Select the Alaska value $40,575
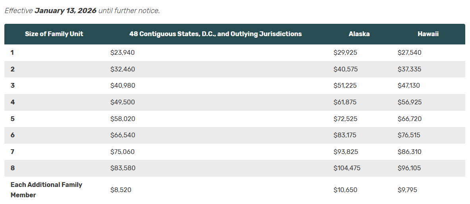The image size is (470, 204). (345, 69)
